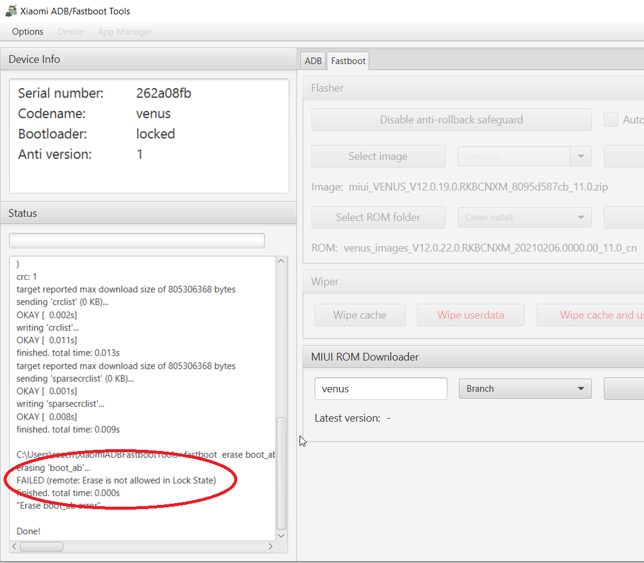The width and height of the screenshot is (644, 563).
Task: Click the Select image button
Action: [378, 156]
